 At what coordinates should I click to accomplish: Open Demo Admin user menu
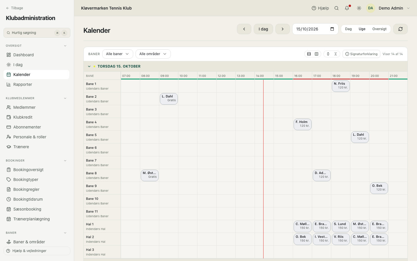(x=388, y=8)
